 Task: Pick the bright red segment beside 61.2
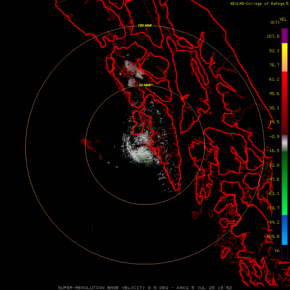click(x=285, y=80)
